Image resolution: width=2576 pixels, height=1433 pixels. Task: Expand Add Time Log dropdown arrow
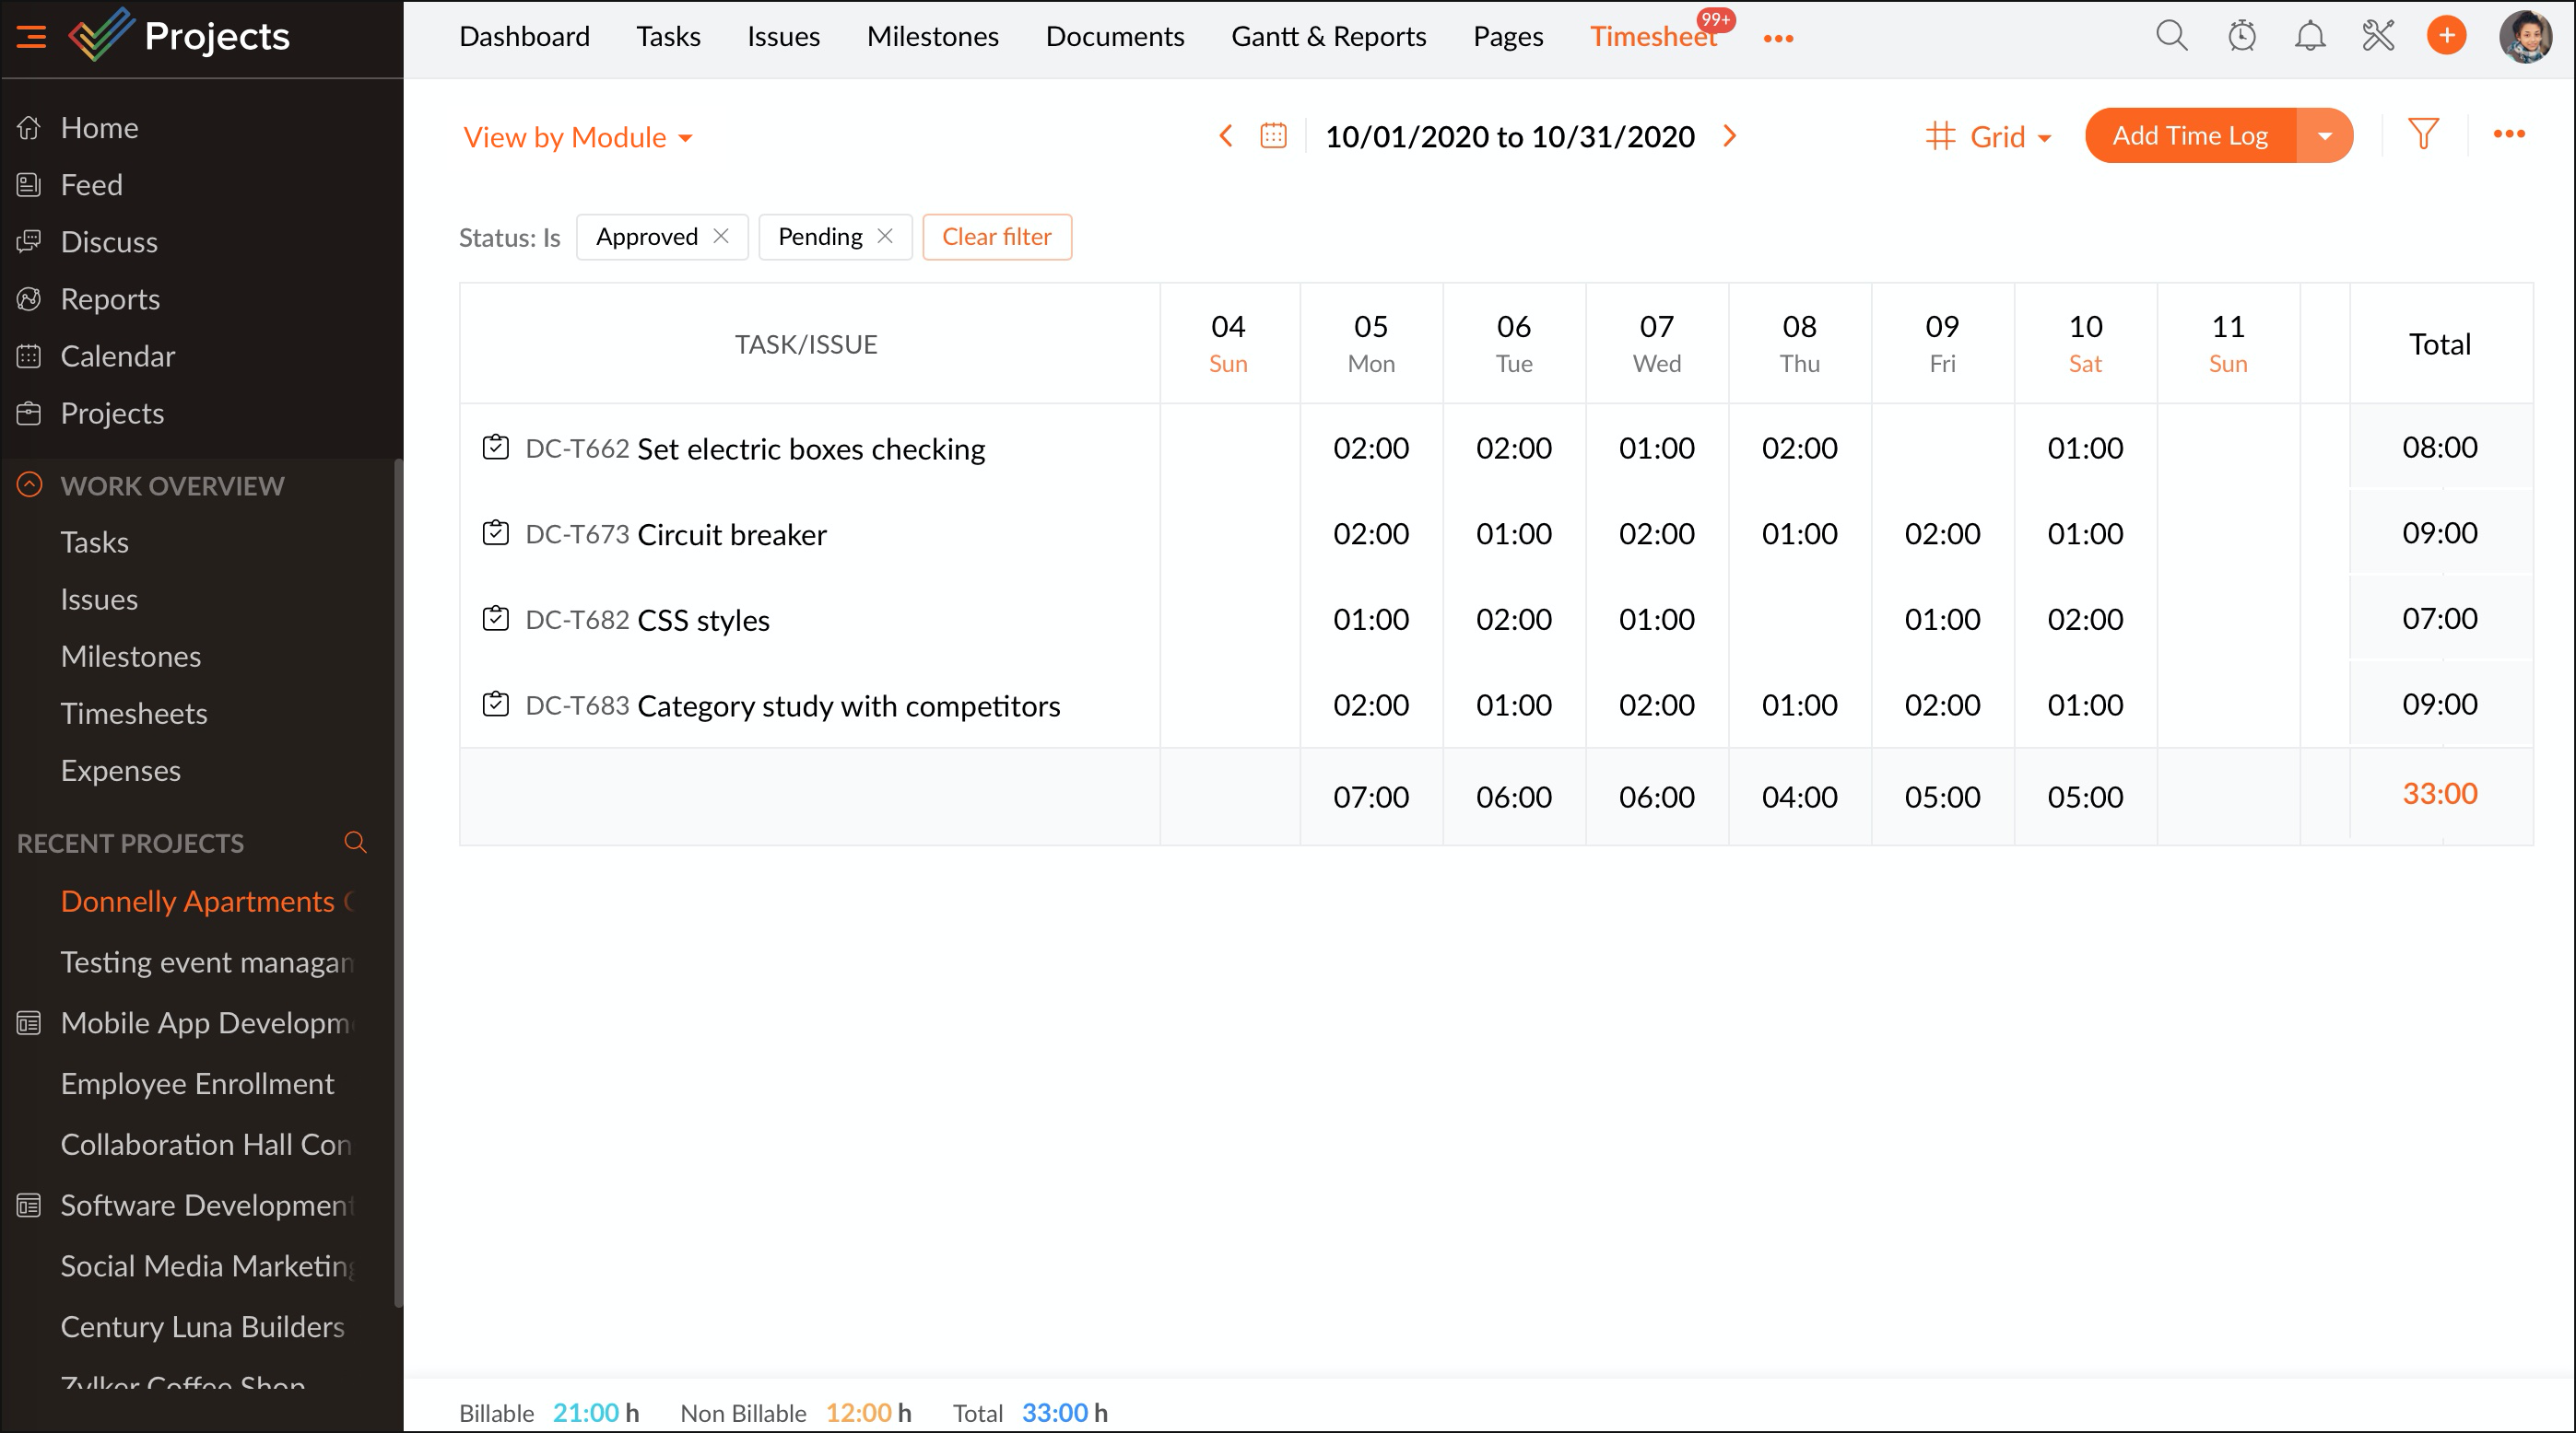click(x=2324, y=136)
